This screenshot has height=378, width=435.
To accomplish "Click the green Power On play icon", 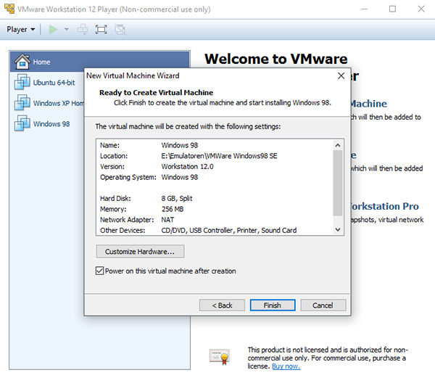I will point(52,30).
